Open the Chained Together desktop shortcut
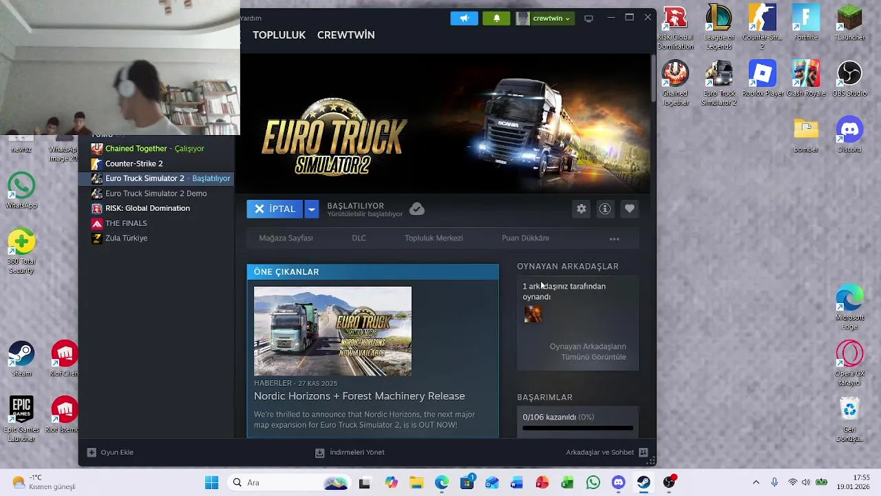The image size is (881, 496). [675, 83]
